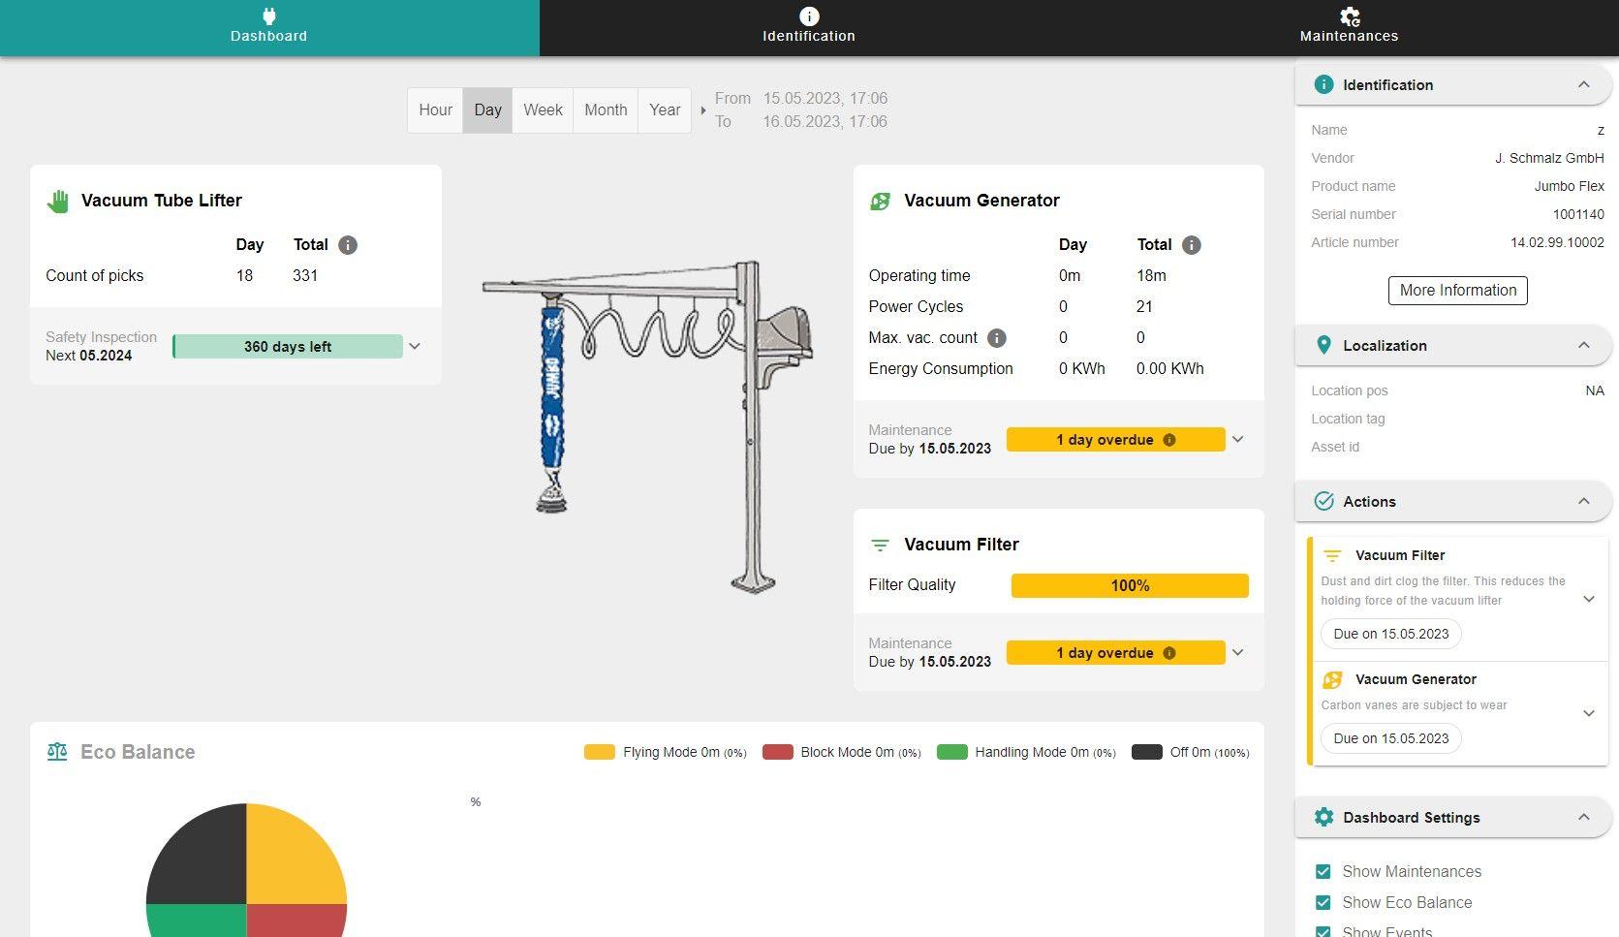The image size is (1619, 937).
Task: Click the Filter Quality 100% bar
Action: point(1130,585)
